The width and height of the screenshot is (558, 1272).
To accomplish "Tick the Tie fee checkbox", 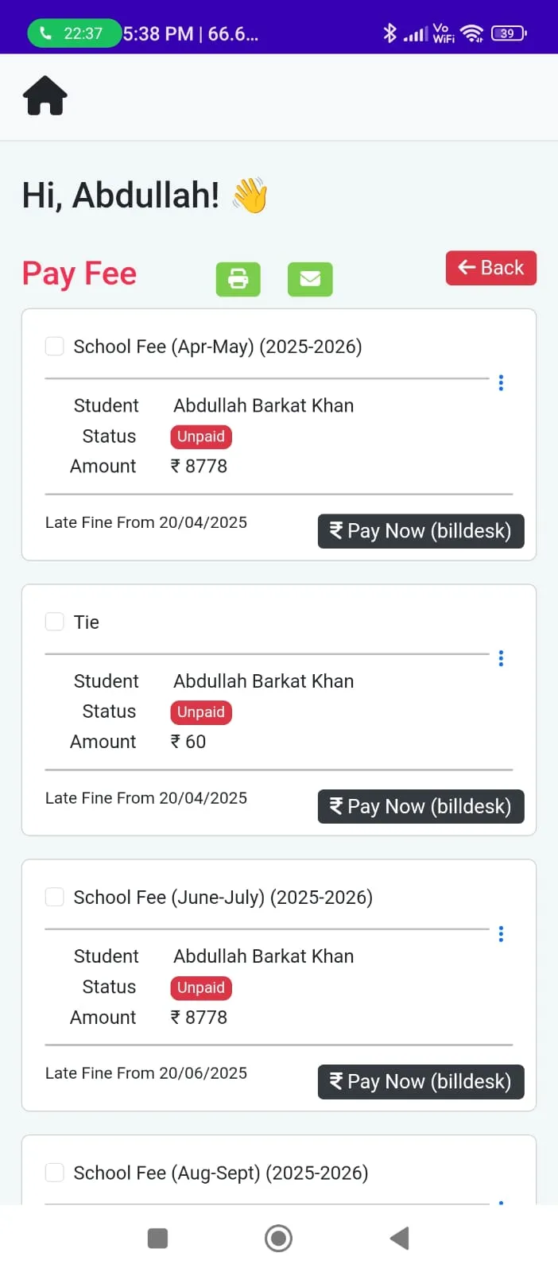I will tap(55, 622).
